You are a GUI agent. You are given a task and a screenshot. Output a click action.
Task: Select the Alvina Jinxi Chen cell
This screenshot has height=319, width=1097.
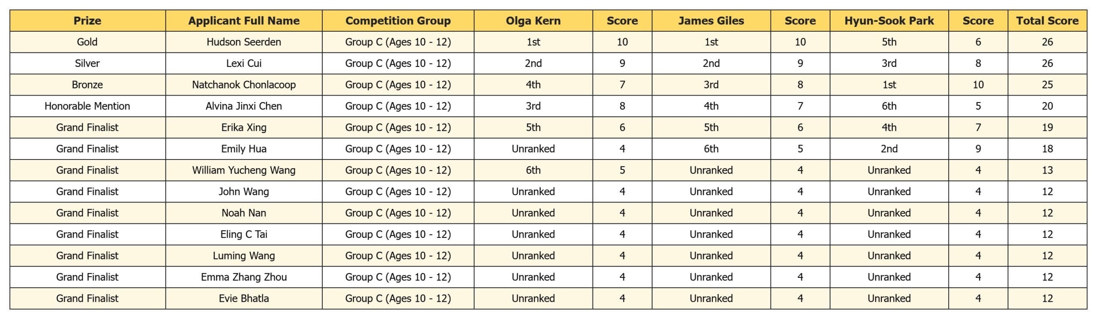(244, 106)
